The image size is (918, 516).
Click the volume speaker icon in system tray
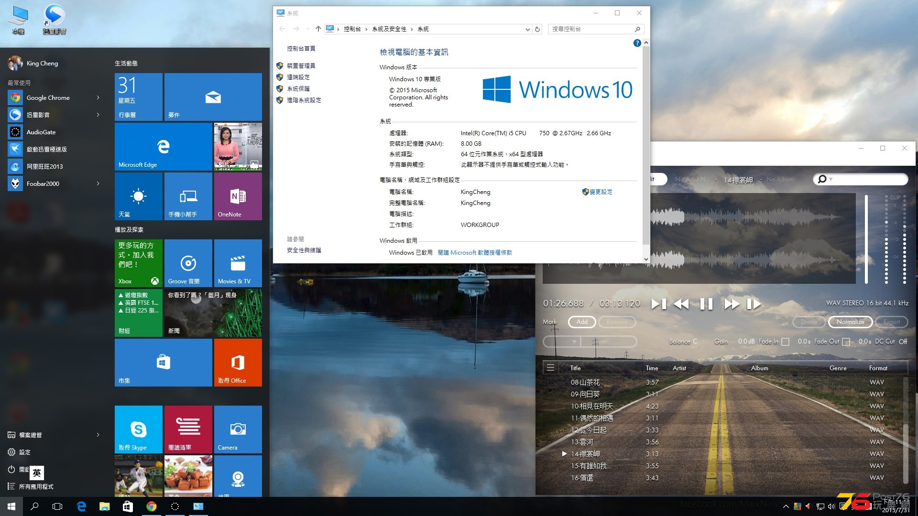click(831, 506)
